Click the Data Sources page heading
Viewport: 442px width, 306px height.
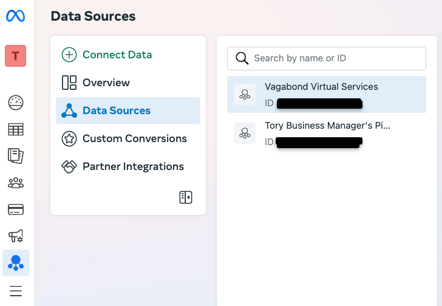(x=93, y=16)
